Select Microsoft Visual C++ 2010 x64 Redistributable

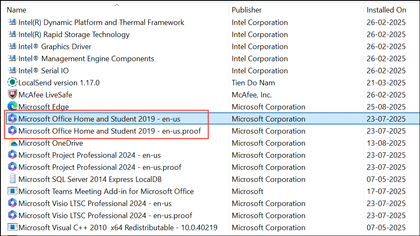tap(117, 228)
